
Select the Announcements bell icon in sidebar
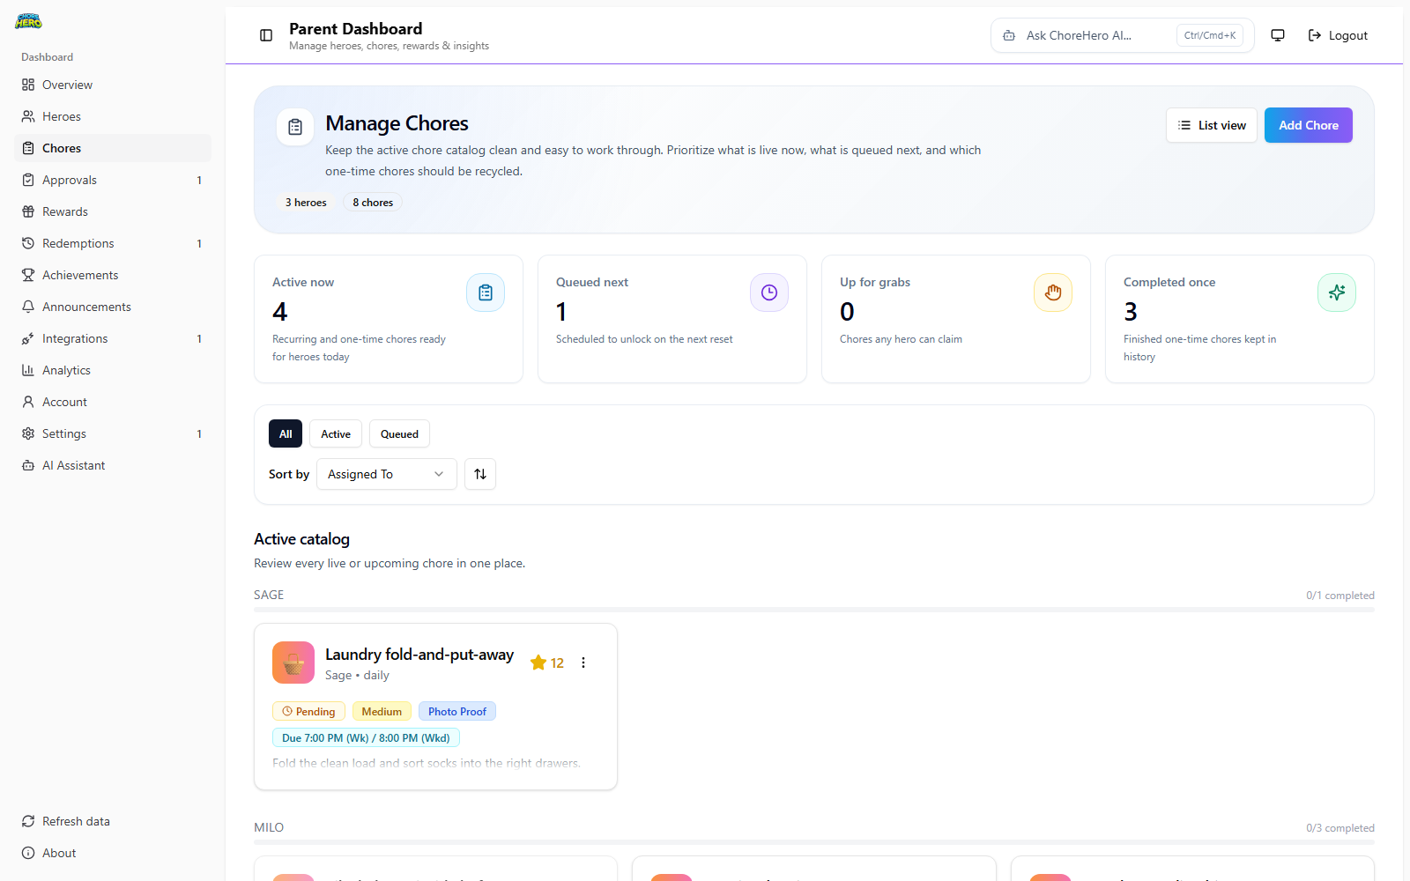coord(29,306)
